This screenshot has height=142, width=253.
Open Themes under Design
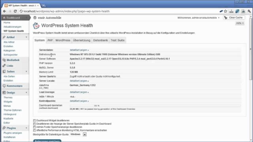coord(8,97)
